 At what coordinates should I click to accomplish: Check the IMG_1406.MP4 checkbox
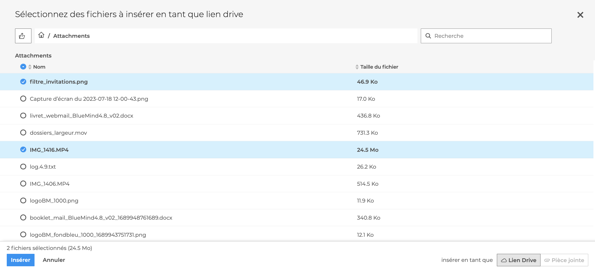[23, 184]
